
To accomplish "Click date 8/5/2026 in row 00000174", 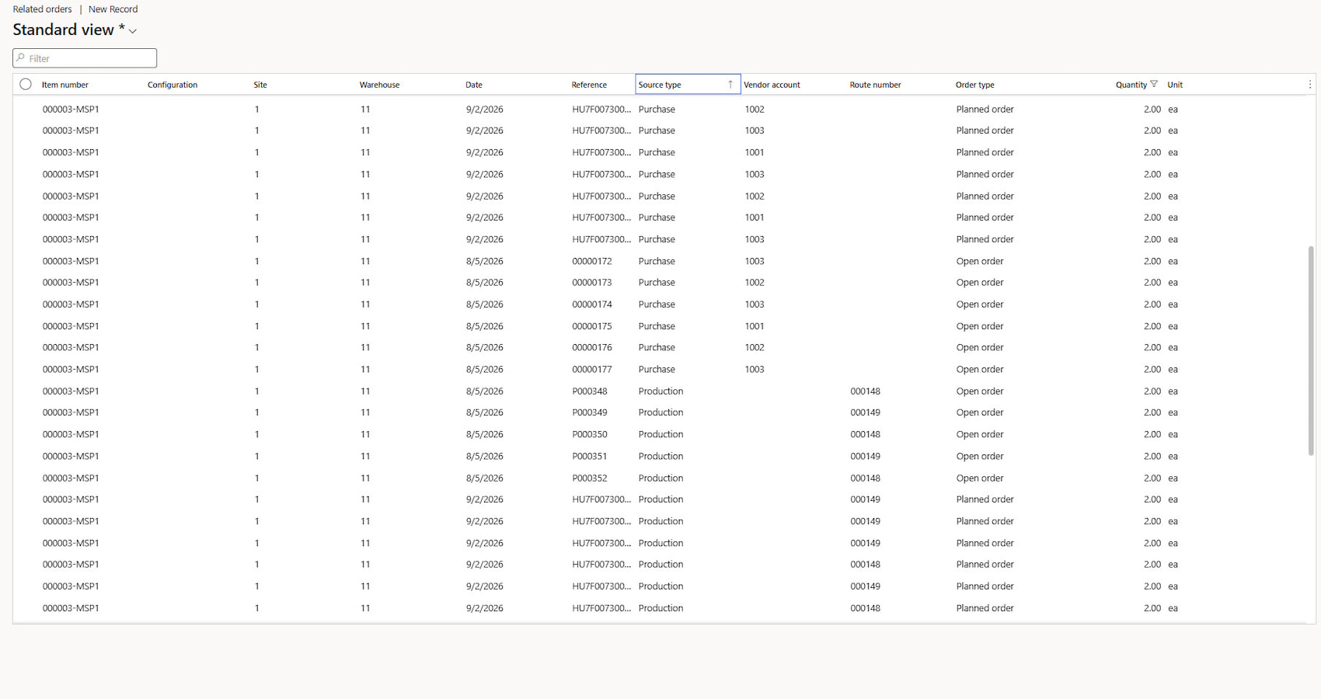I will coord(485,304).
